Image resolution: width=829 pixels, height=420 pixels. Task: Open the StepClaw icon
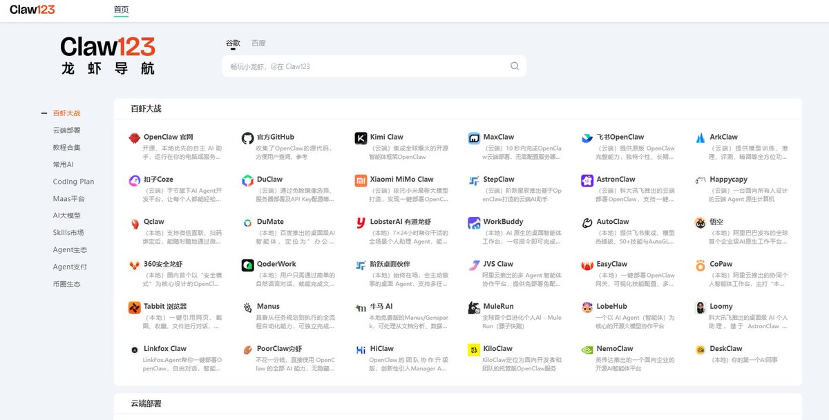(x=474, y=180)
